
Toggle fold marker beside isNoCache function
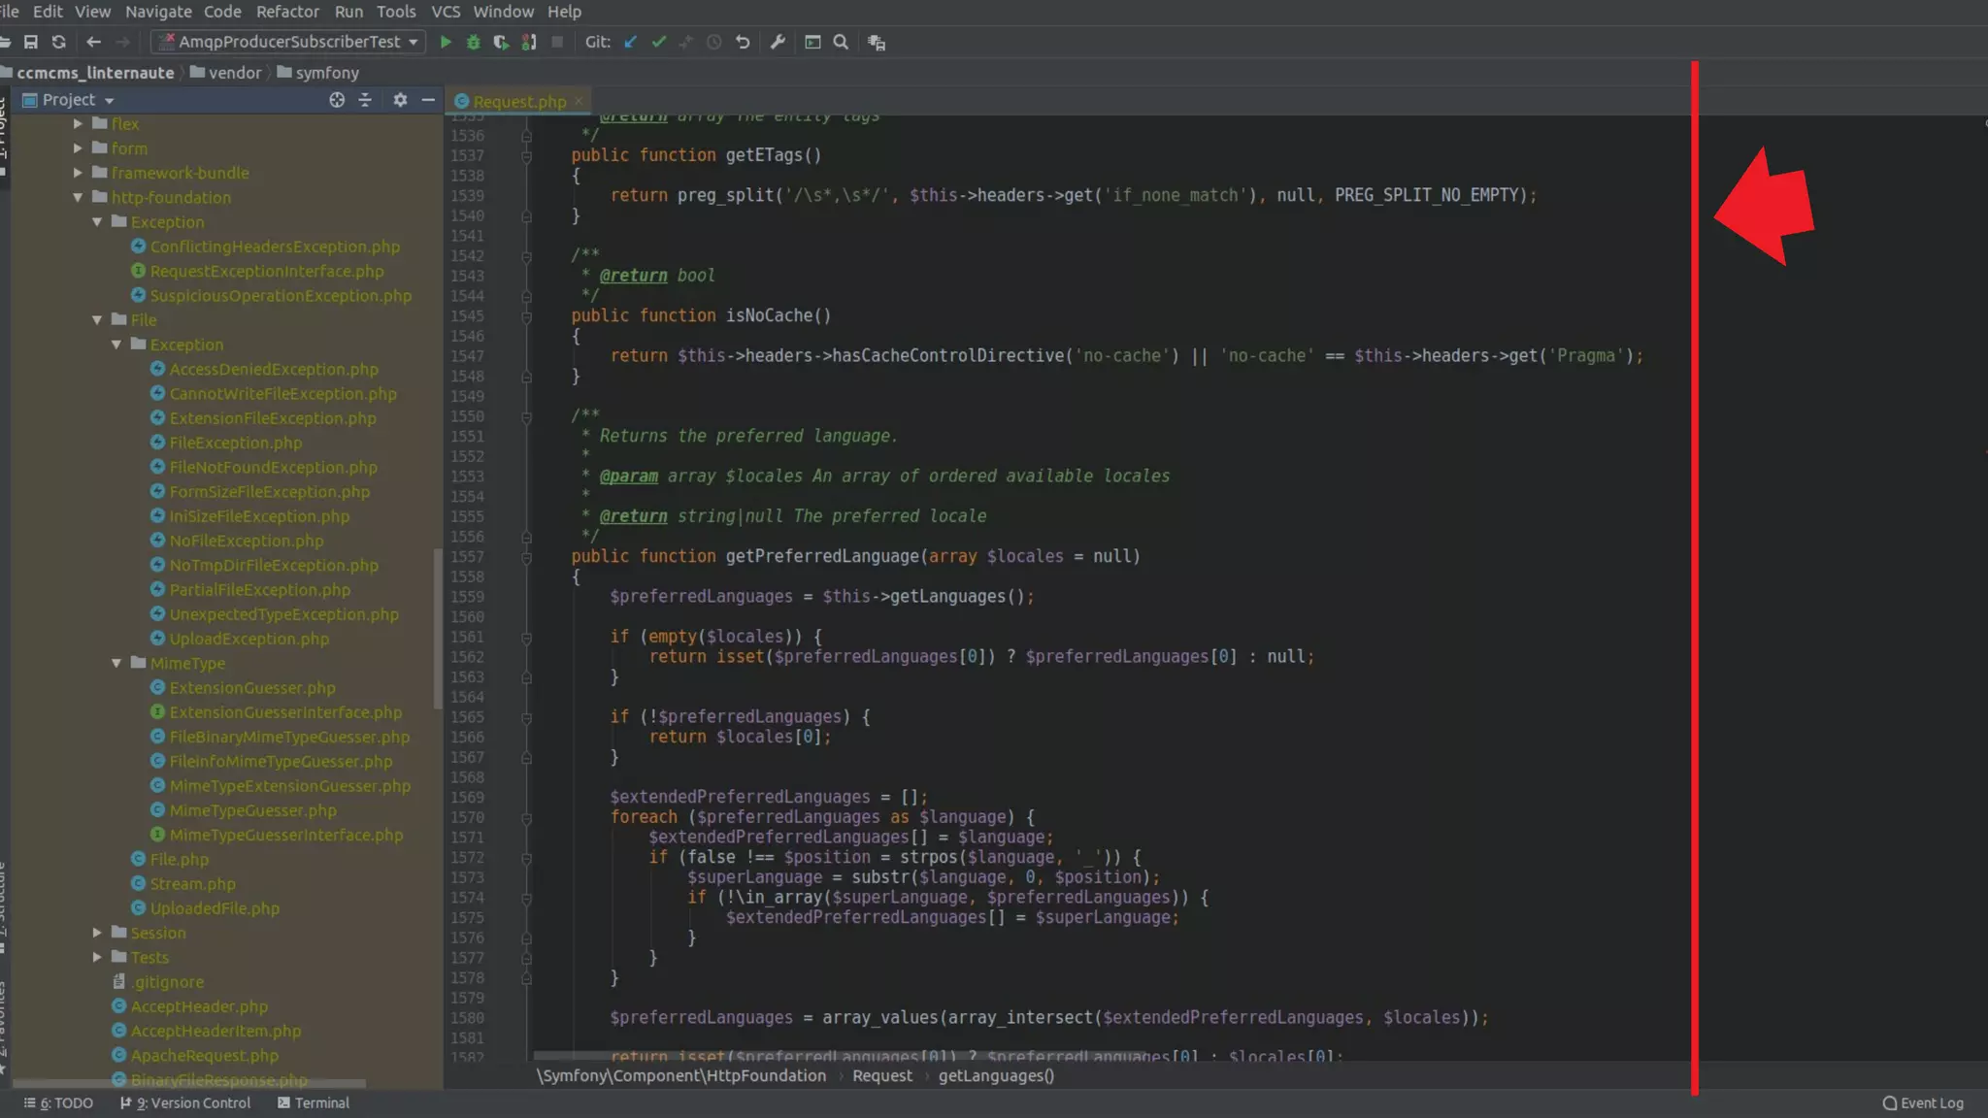coord(526,316)
